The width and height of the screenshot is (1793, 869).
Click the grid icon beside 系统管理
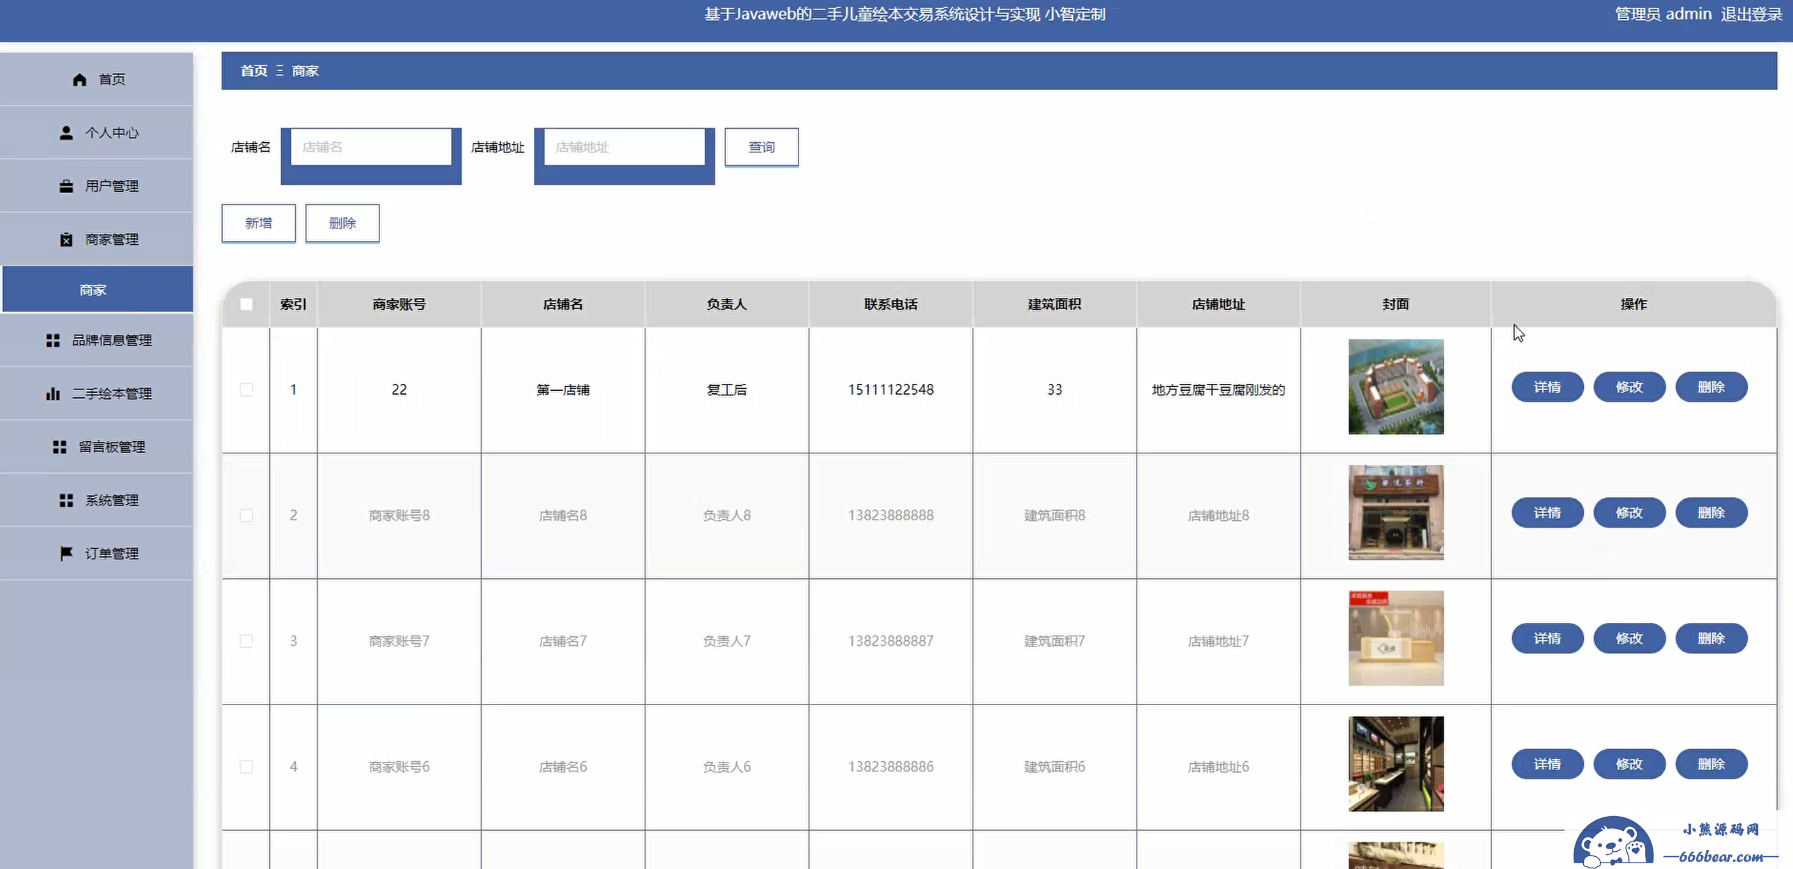[x=66, y=500]
